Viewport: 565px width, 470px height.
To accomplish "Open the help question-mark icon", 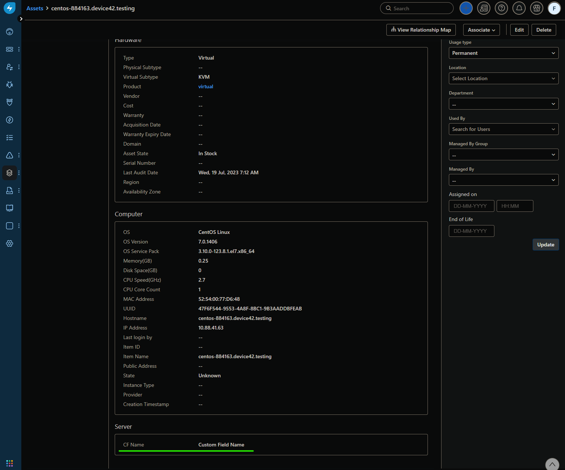I will (501, 8).
